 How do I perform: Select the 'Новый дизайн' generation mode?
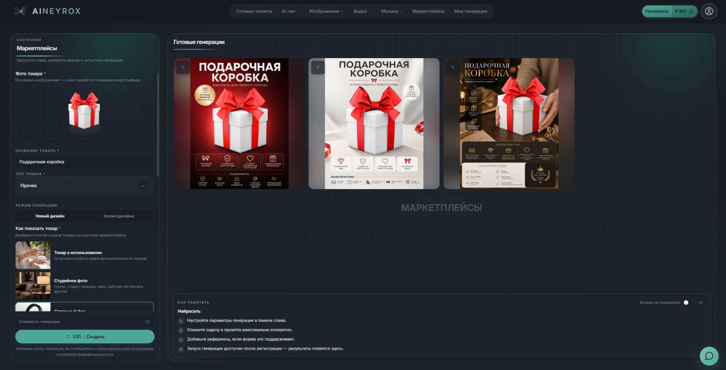(50, 216)
